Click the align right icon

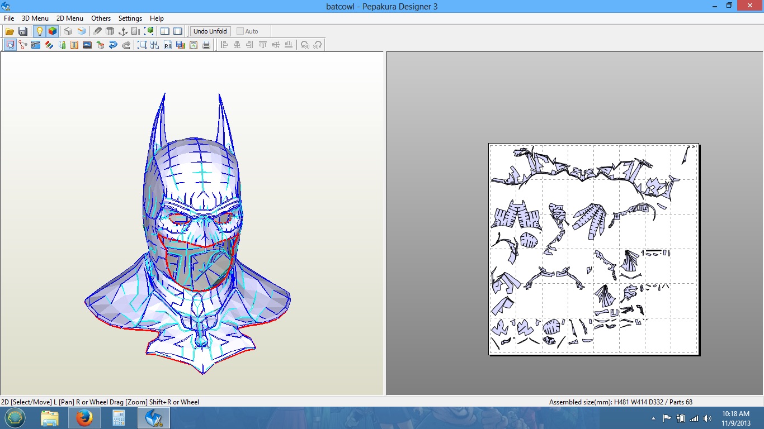(x=250, y=45)
